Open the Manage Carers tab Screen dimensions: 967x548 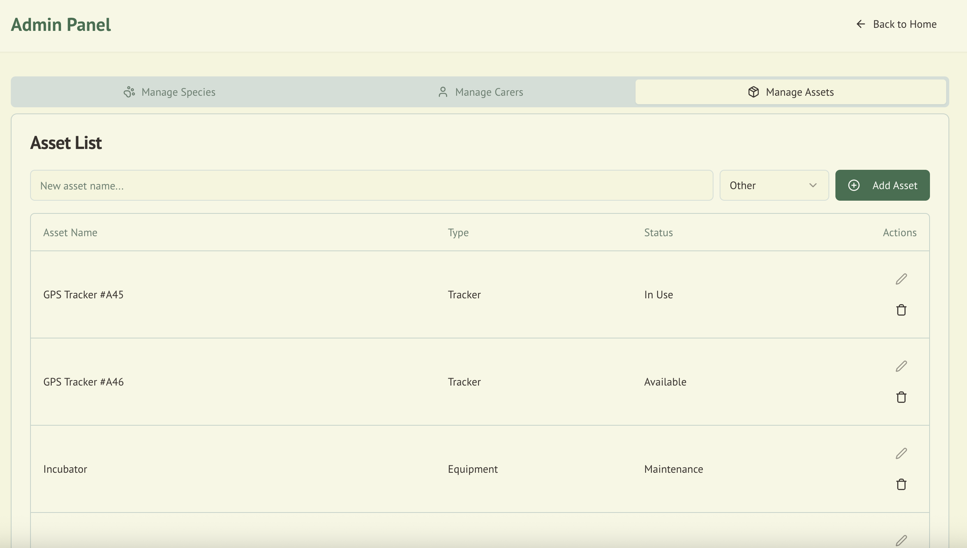[480, 92]
